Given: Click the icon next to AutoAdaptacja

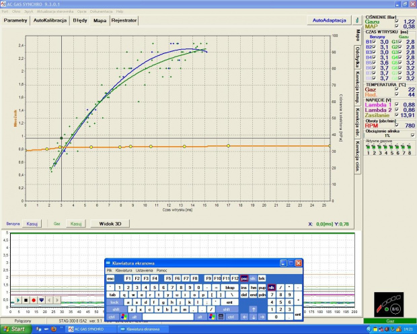Looking at the screenshot, I should click(x=355, y=21).
